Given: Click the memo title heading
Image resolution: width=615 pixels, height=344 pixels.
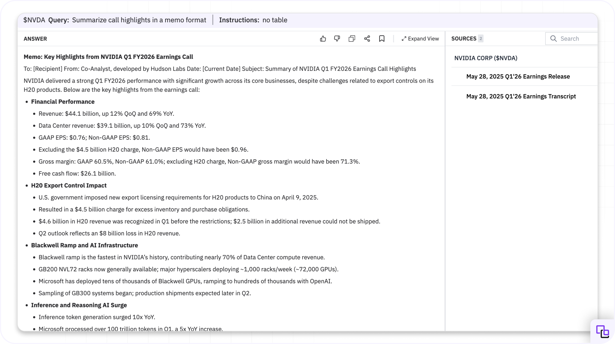Looking at the screenshot, I should (108, 57).
